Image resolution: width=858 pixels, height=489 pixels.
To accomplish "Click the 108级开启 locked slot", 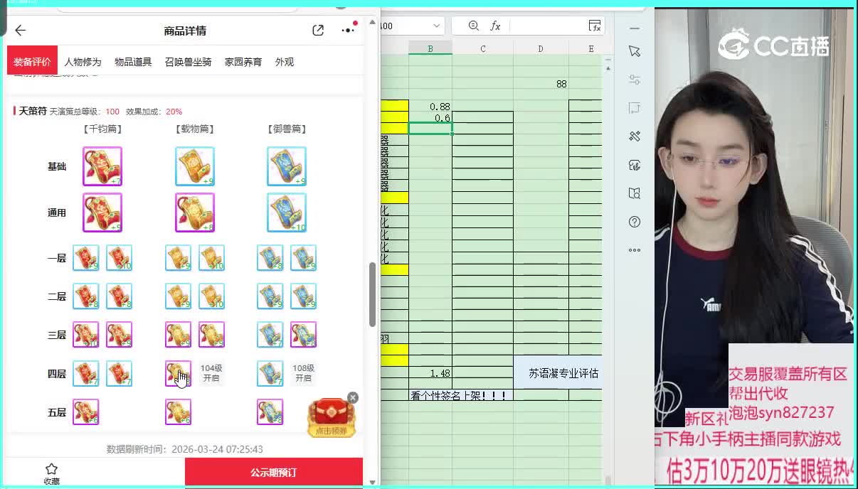I will click(303, 373).
